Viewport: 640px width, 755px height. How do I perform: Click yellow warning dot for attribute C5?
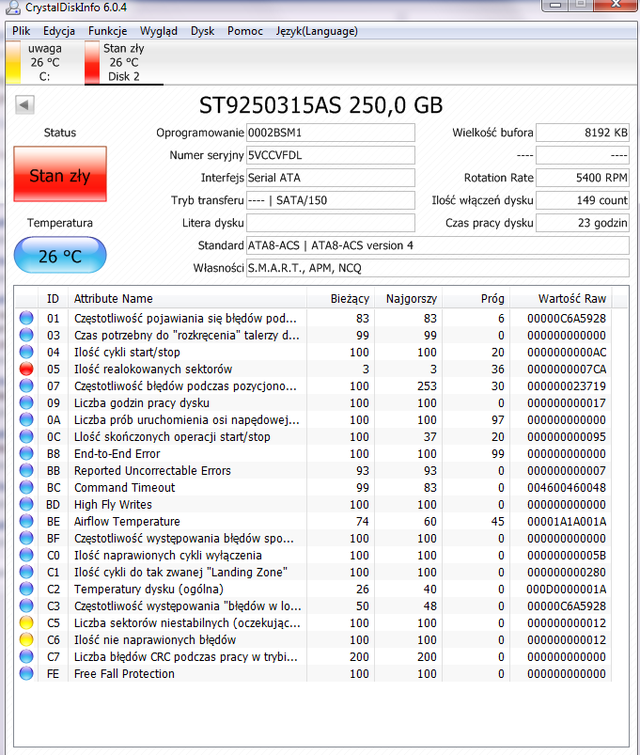[26, 622]
